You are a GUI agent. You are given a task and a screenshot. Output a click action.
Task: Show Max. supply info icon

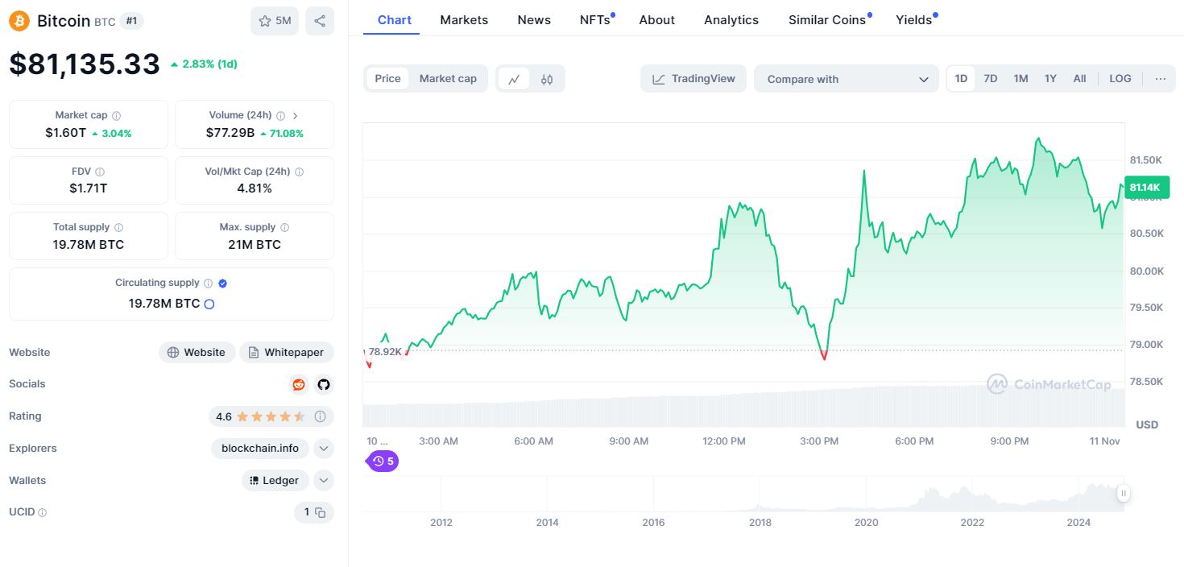pyautogui.click(x=284, y=228)
